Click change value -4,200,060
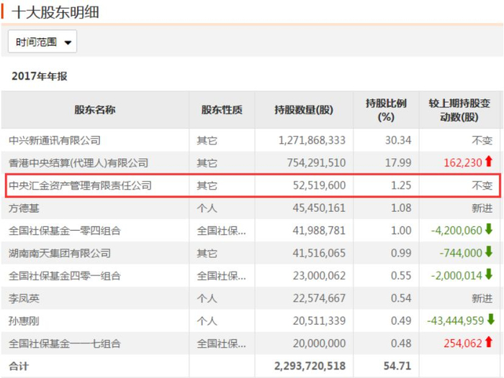Image resolution: width=504 pixels, height=378 pixels. 456,231
